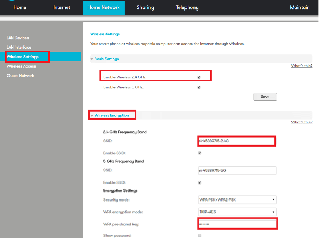Viewport: 319px width, 238px height.
Task: Click the Save button
Action: click(x=265, y=97)
